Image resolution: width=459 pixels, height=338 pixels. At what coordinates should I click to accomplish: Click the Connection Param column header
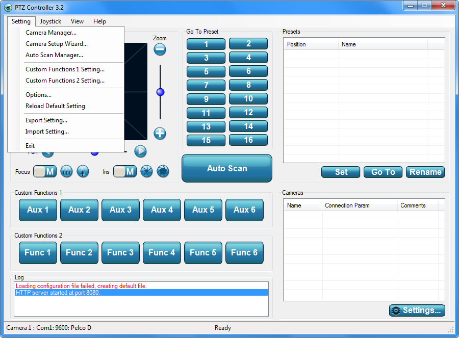[360, 205]
